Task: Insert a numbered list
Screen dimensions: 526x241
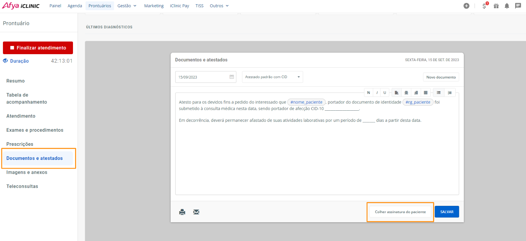Action: pos(450,93)
